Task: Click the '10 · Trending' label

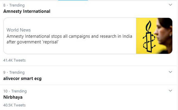Action: point(15,91)
